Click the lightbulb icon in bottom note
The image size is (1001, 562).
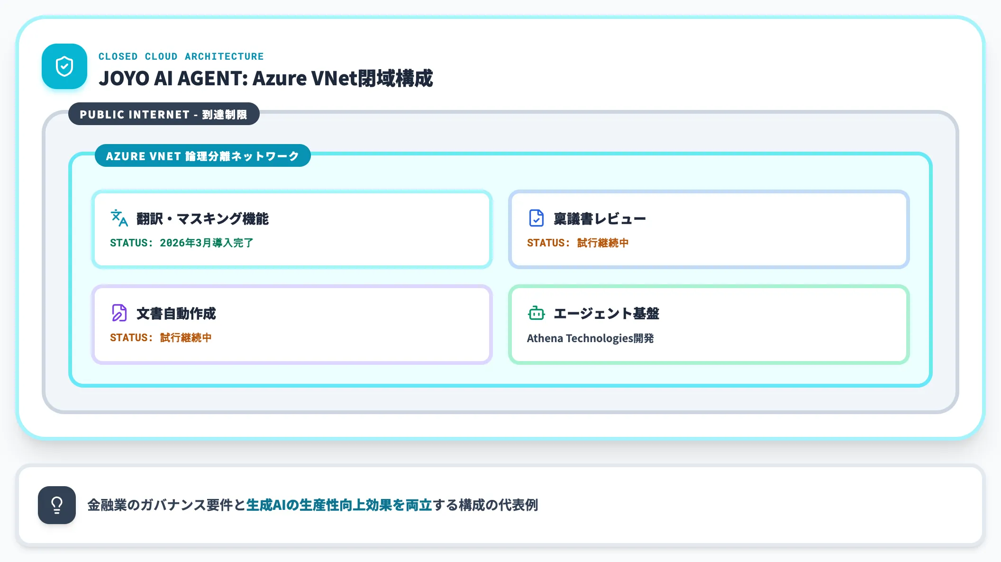point(57,505)
